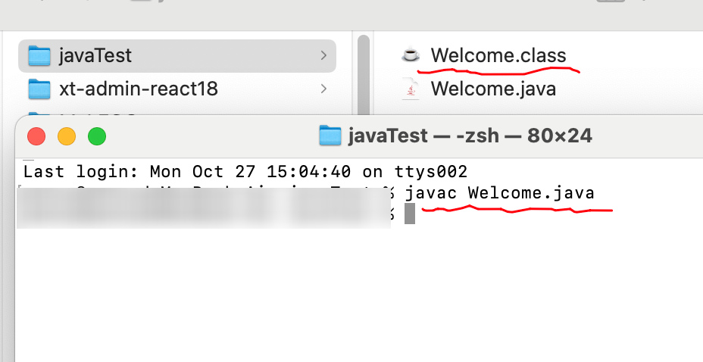Select the Welcome.java file name
This screenshot has width=703, height=362.
click(x=494, y=89)
